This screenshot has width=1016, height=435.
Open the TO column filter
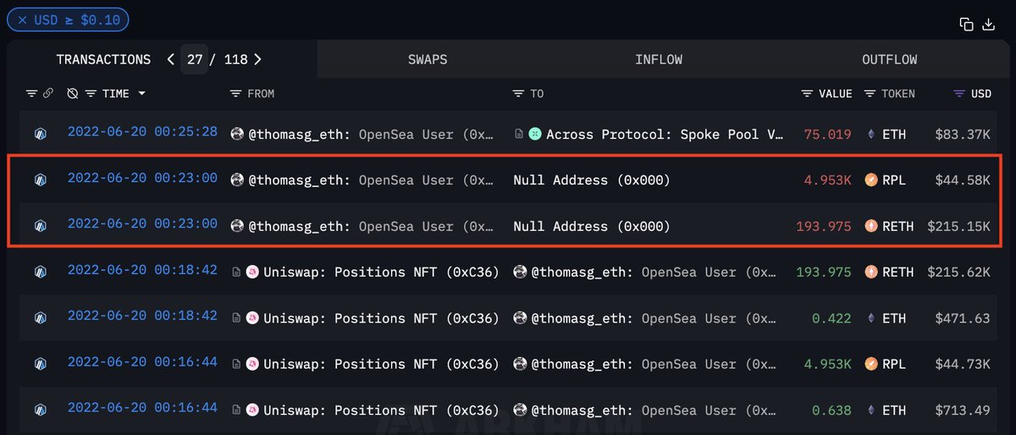(x=518, y=93)
